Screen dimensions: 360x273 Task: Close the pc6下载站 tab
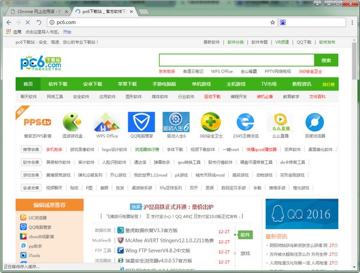[131, 11]
